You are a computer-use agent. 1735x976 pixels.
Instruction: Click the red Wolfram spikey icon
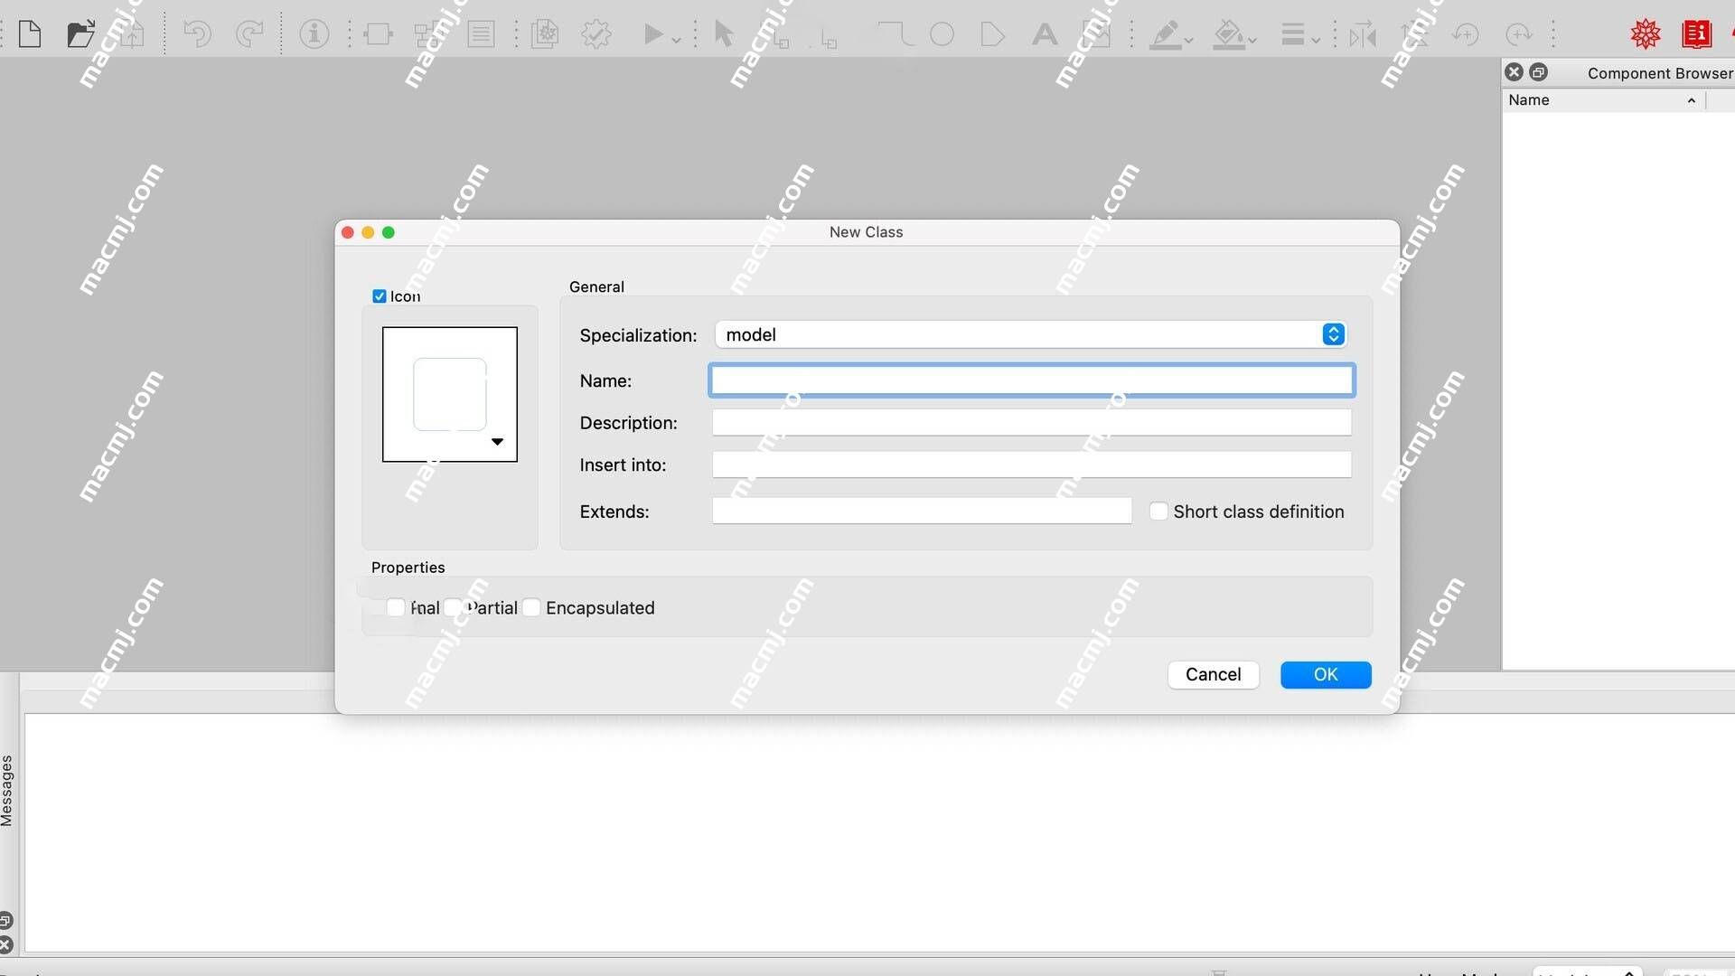1646,34
